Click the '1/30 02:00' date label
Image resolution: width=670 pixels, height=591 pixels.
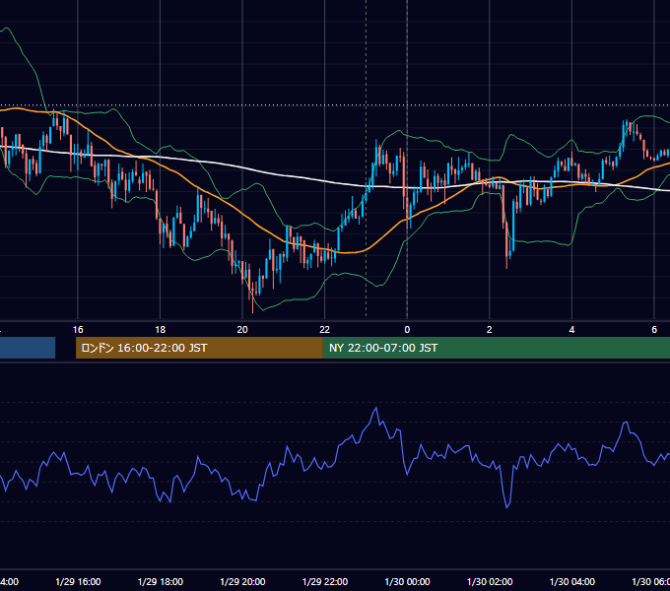click(x=490, y=581)
